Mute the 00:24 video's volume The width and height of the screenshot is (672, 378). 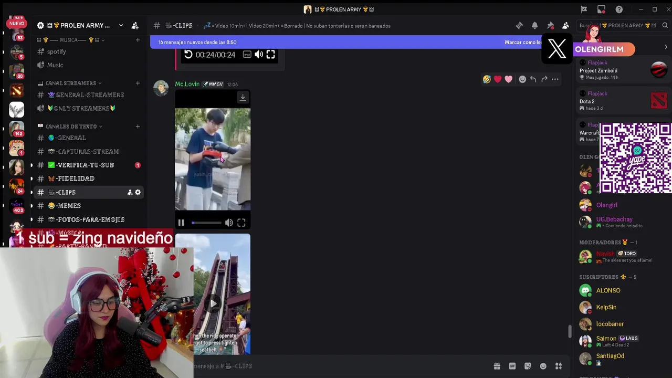pos(259,55)
